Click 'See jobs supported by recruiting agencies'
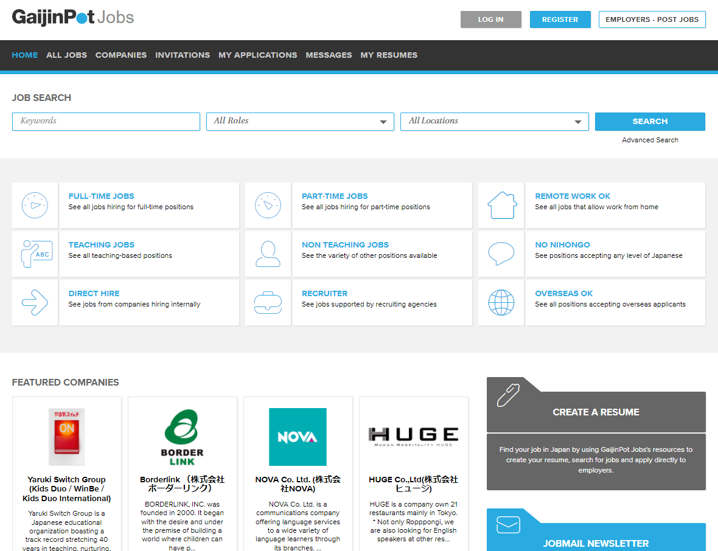 click(x=369, y=304)
